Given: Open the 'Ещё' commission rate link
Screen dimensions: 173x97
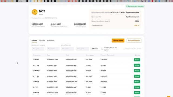Looking at the screenshot, I should point(137,25).
